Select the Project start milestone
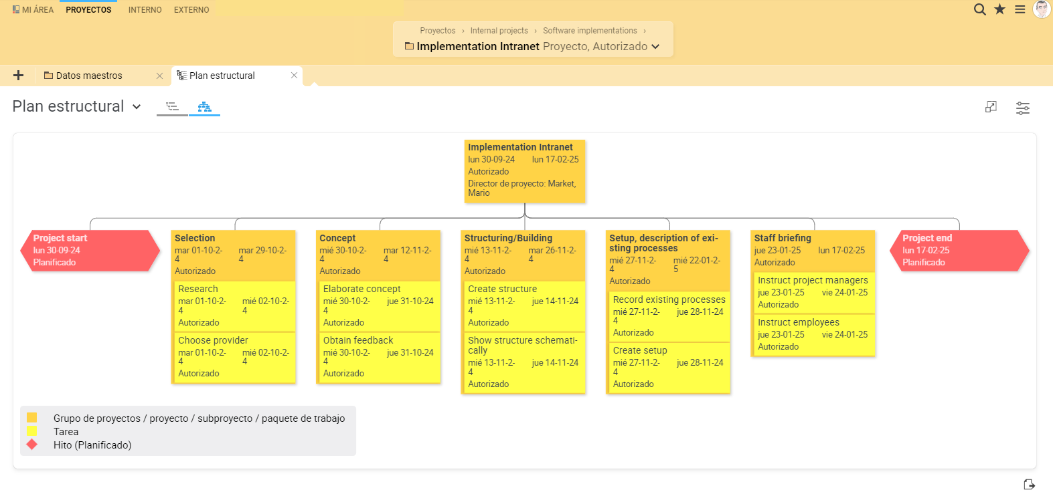This screenshot has height=494, width=1053. 90,251
